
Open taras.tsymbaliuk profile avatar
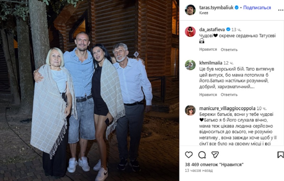pos(190,10)
